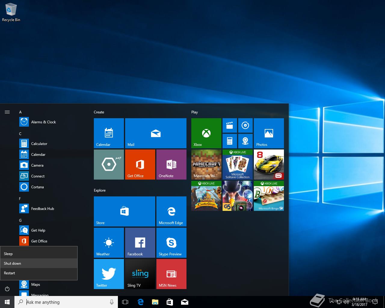Open Task View on taskbar

coord(125,302)
